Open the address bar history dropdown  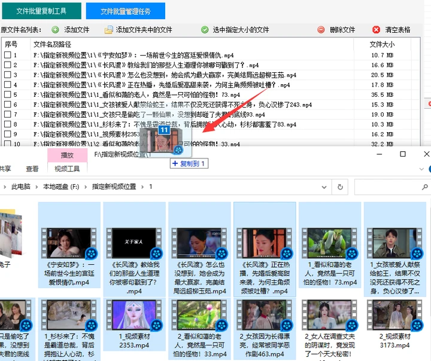324,187
